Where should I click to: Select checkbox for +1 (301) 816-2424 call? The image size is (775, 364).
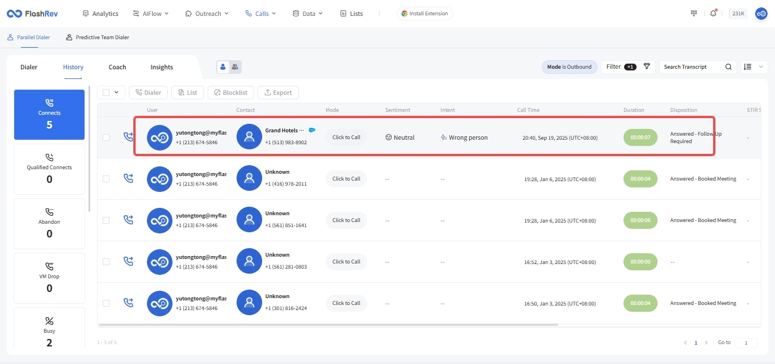click(x=106, y=303)
